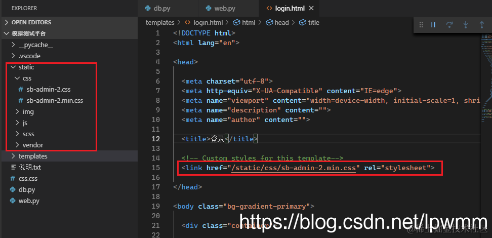Pause debugging from the debug toolbar

point(433,24)
